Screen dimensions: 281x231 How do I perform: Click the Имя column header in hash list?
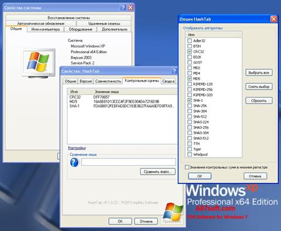tap(79, 91)
